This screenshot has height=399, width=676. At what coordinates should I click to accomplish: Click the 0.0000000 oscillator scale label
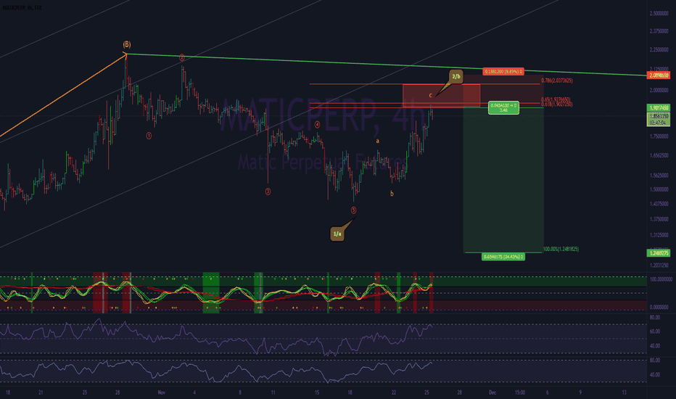[x=661, y=307]
